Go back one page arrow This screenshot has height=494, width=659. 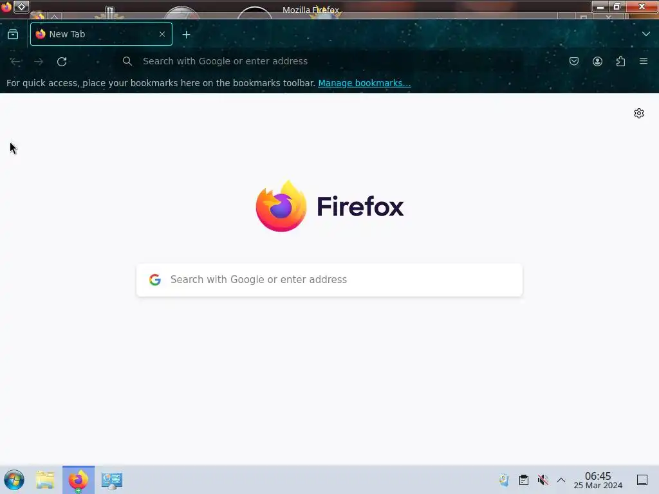tap(15, 61)
